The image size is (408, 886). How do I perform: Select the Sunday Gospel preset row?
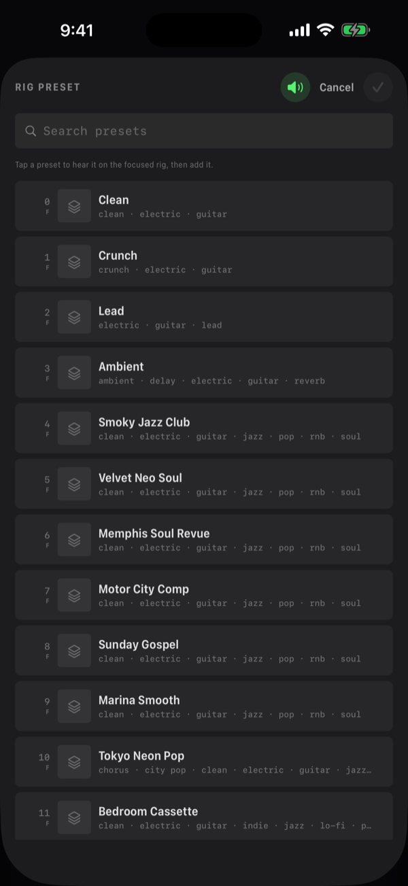point(204,651)
